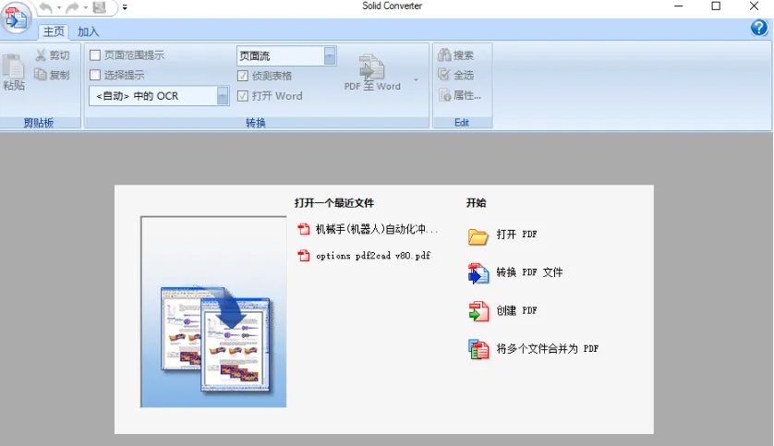Enable the 页面范围提示 checkbox

95,55
